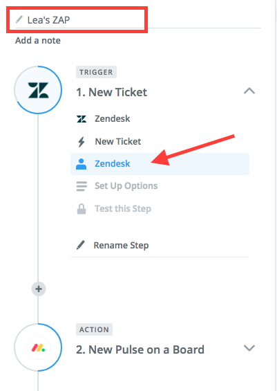Expand the New Pulse on a Board step
This screenshot has height=391, width=277.
249,348
